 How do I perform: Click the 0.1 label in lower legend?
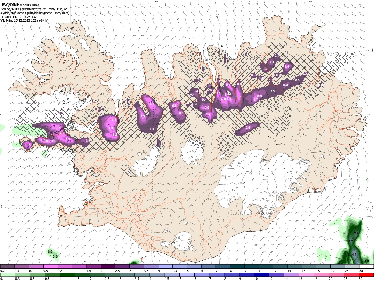point(2,279)
